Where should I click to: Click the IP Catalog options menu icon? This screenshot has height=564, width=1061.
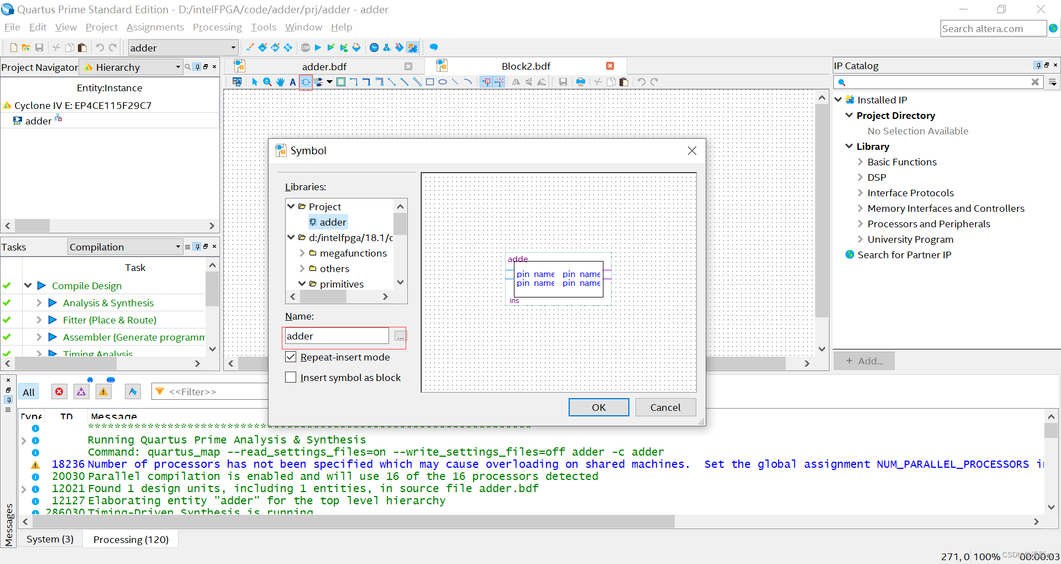(x=1053, y=82)
